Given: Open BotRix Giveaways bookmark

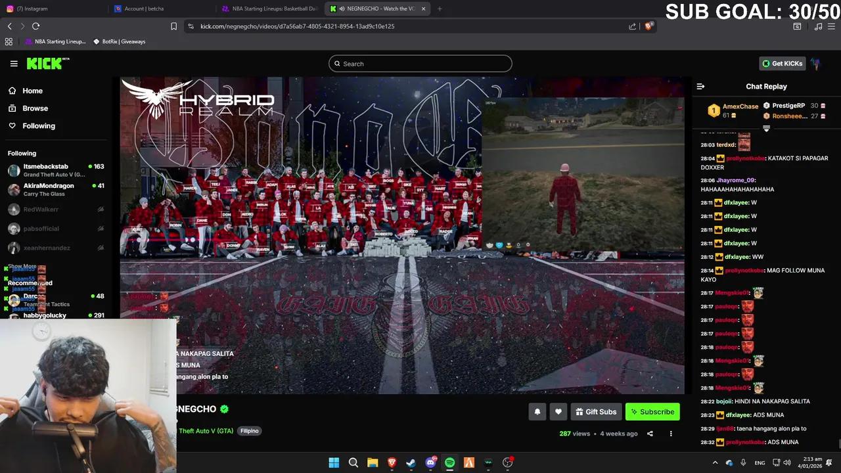Looking at the screenshot, I should pos(119,41).
